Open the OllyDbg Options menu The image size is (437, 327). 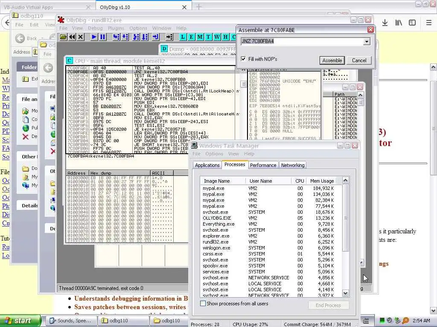pos(138,28)
